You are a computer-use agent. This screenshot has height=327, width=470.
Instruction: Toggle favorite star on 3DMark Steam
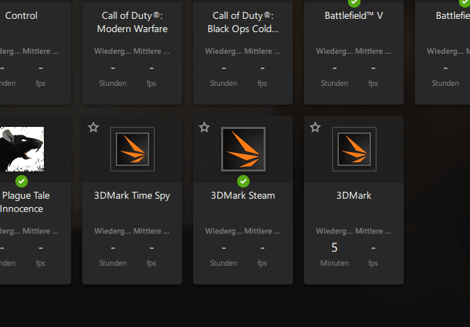click(204, 128)
